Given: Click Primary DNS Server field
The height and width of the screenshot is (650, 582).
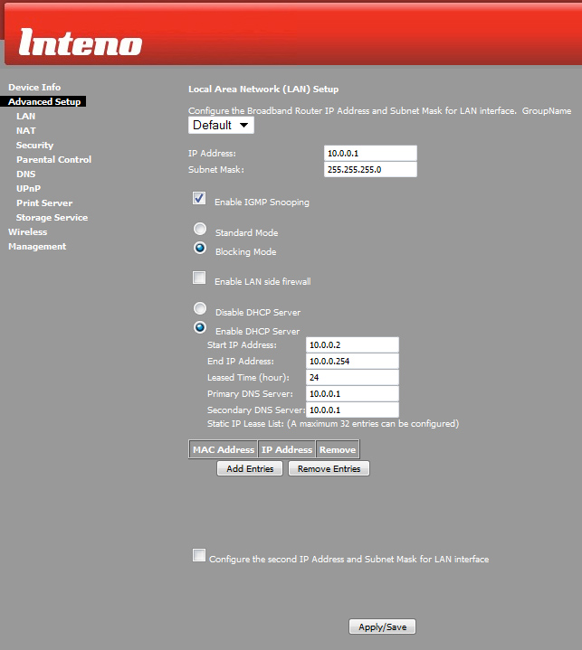Looking at the screenshot, I should coord(352,394).
